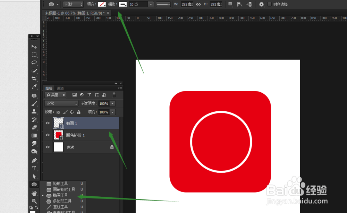This screenshot has width=347, height=213.
Task: Open the 正常 blend mode dropdown
Action: (x=61, y=103)
